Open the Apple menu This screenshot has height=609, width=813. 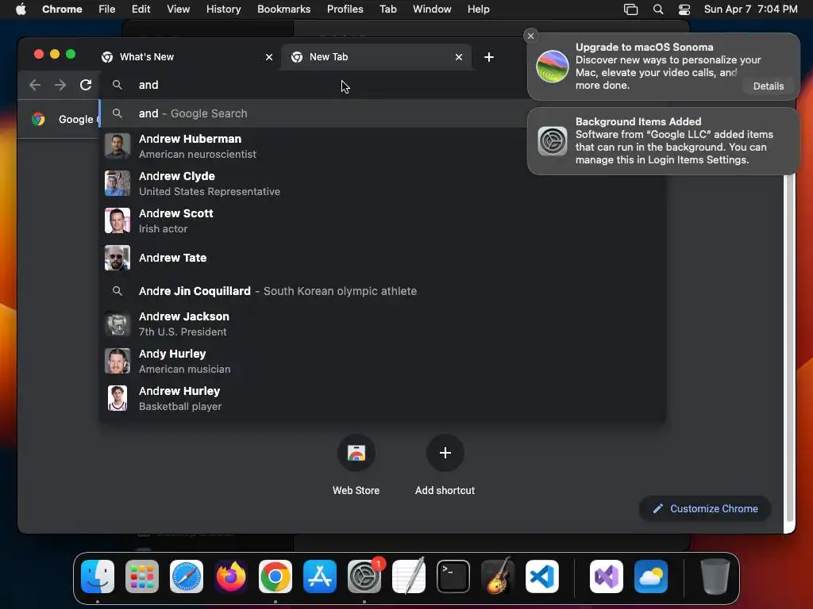pos(21,9)
